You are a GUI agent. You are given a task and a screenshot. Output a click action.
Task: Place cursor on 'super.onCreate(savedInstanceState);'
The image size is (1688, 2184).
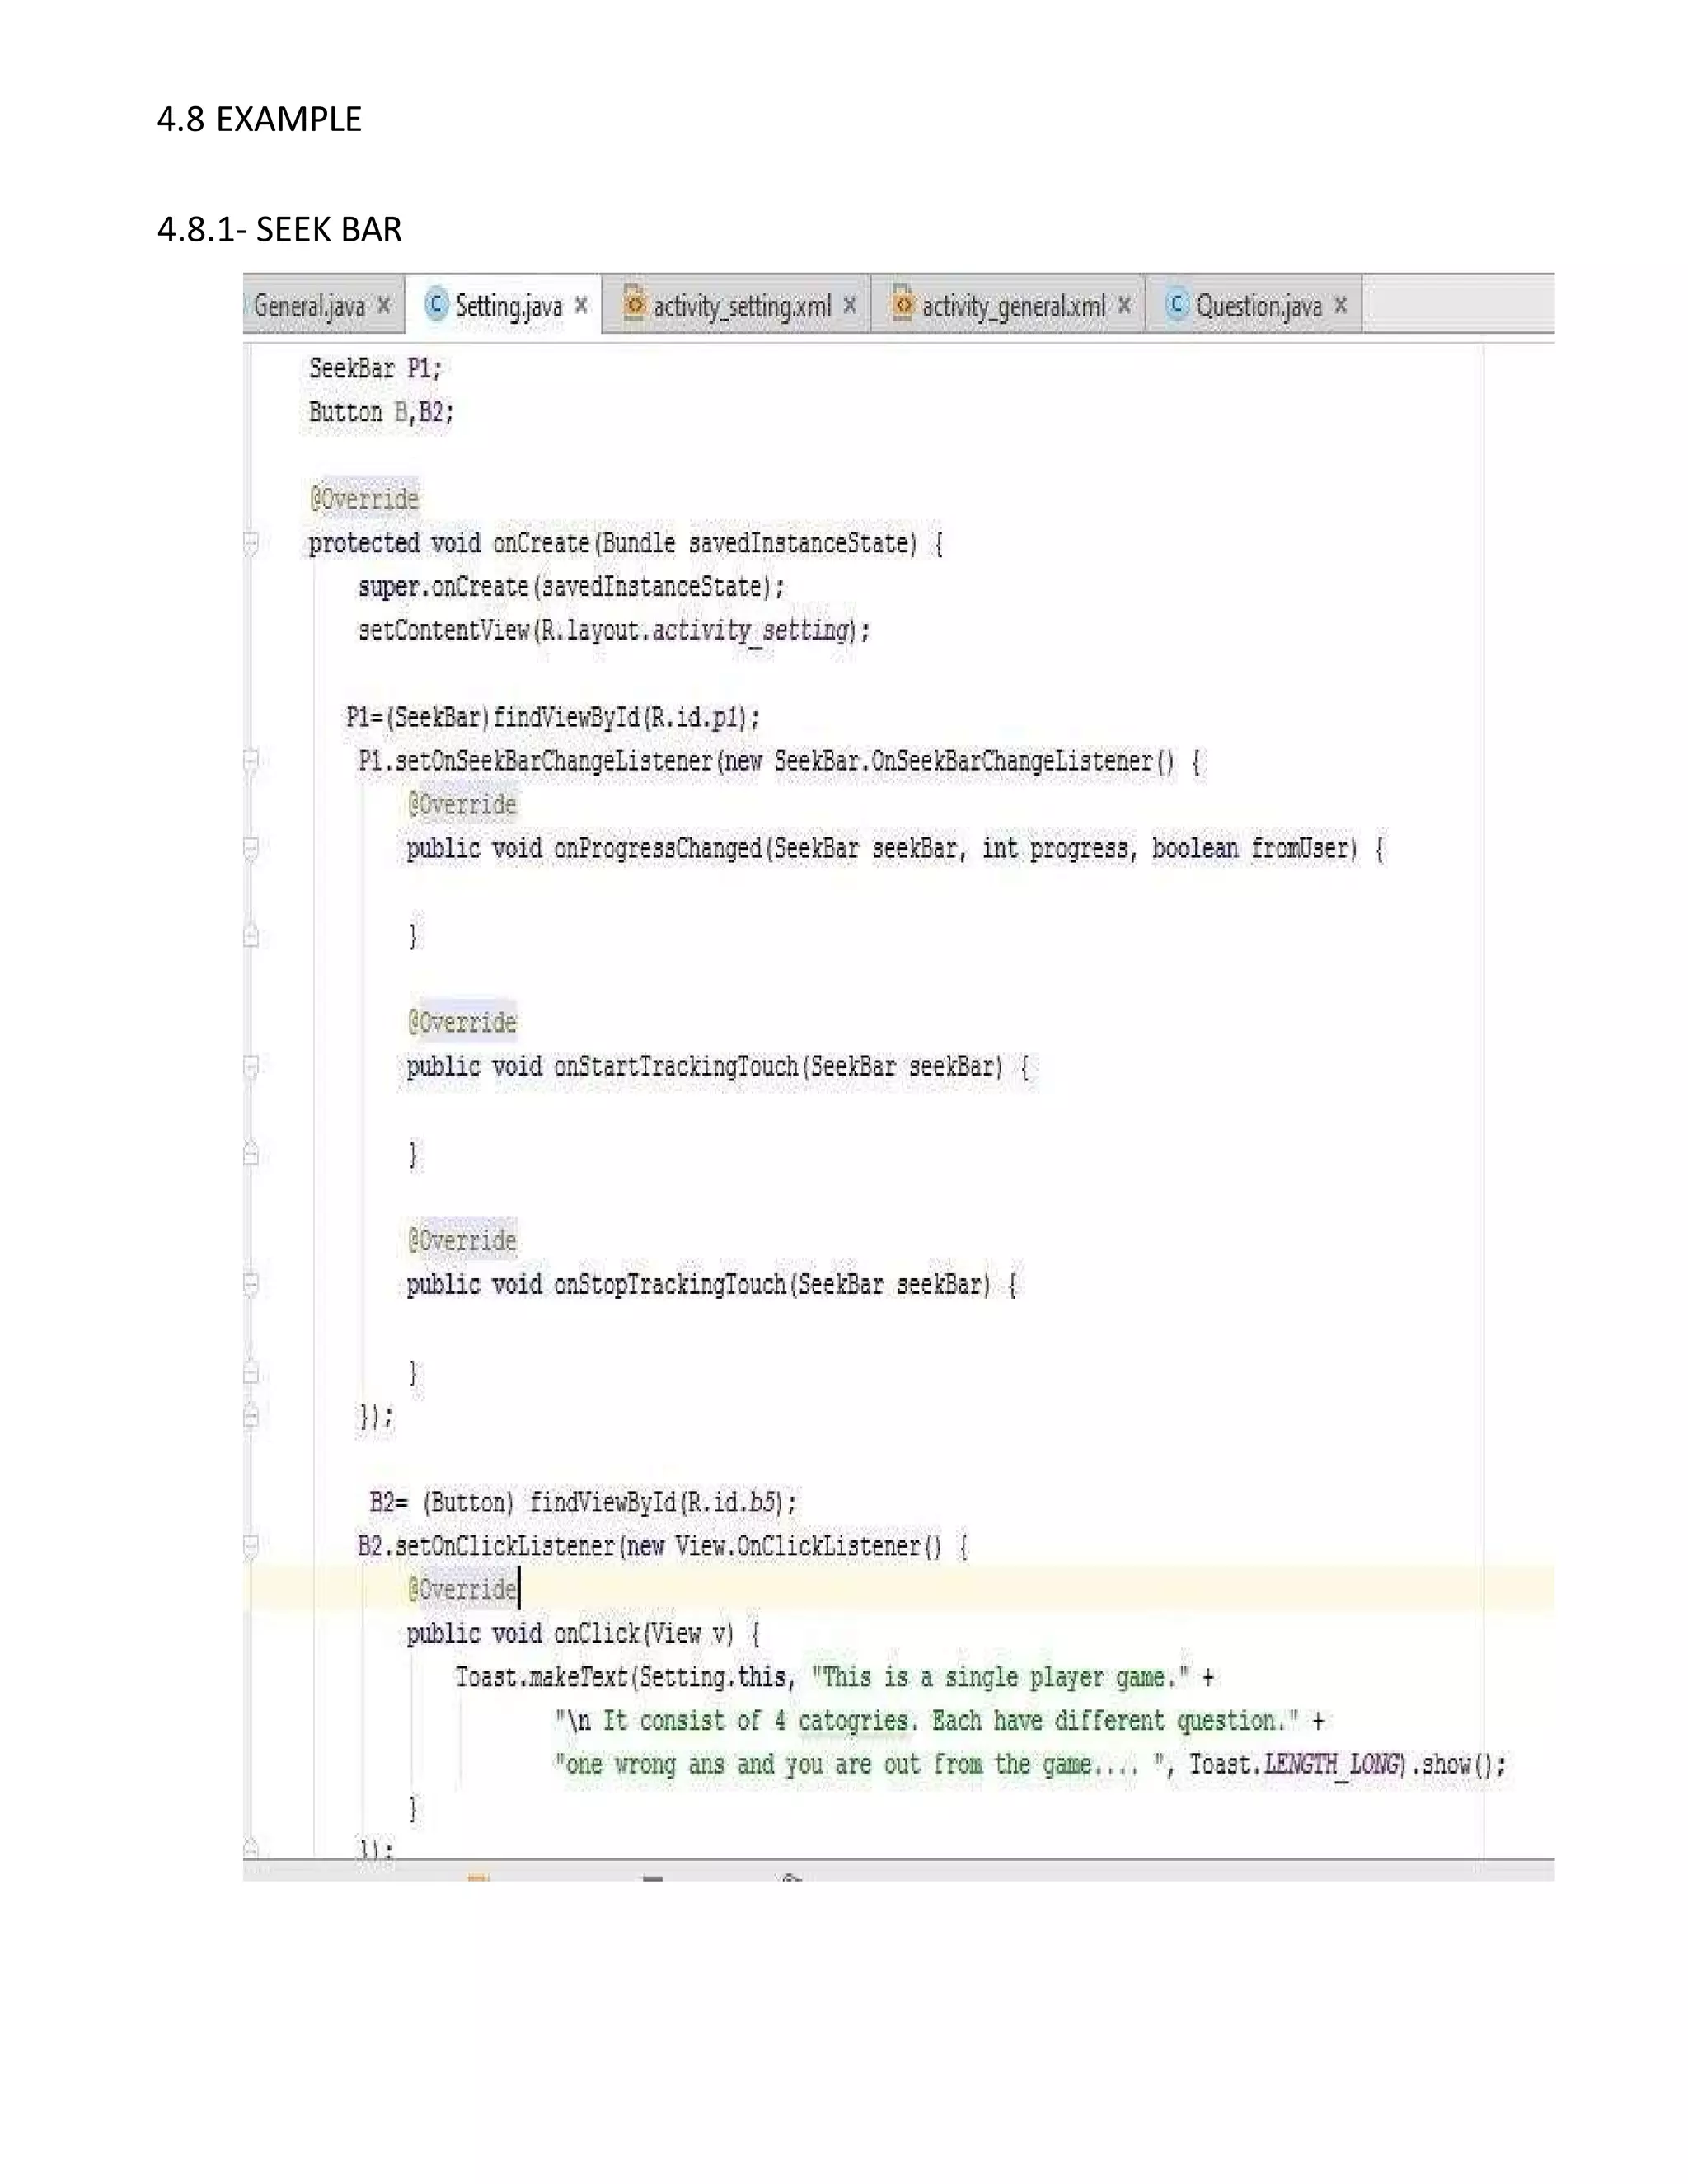coord(571,587)
